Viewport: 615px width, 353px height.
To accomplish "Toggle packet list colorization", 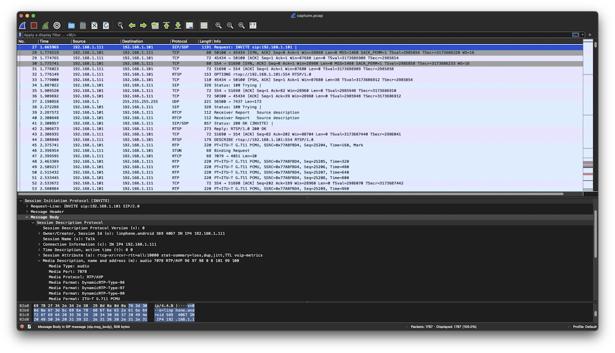I will 204,25.
